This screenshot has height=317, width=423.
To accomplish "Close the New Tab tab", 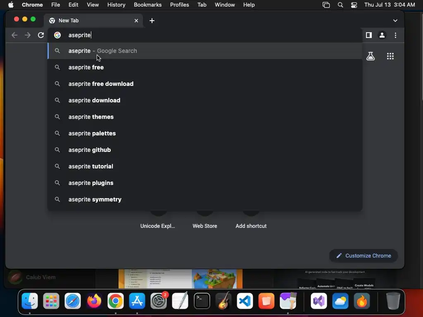I will 136,21.
